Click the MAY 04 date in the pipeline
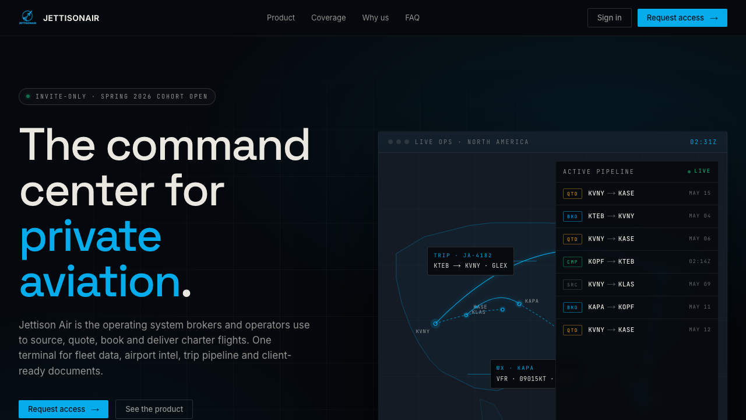The width and height of the screenshot is (746, 420). point(700,216)
